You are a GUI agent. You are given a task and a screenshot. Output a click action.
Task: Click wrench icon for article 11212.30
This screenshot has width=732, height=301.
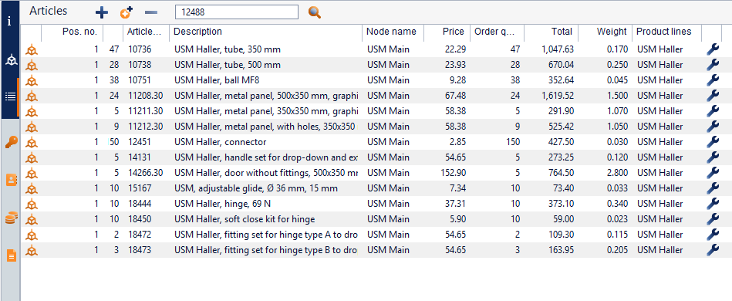713,127
